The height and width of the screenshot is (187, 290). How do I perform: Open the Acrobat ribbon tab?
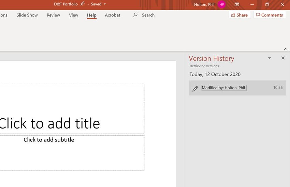(113, 15)
